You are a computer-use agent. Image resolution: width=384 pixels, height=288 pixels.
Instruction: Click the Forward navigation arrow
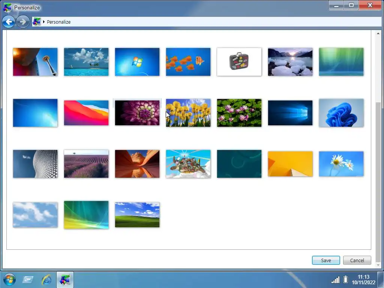click(23, 22)
